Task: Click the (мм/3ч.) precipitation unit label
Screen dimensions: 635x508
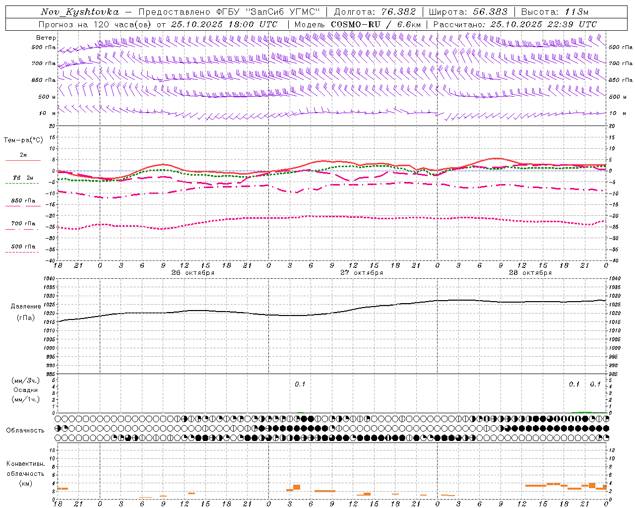Action: [26, 381]
